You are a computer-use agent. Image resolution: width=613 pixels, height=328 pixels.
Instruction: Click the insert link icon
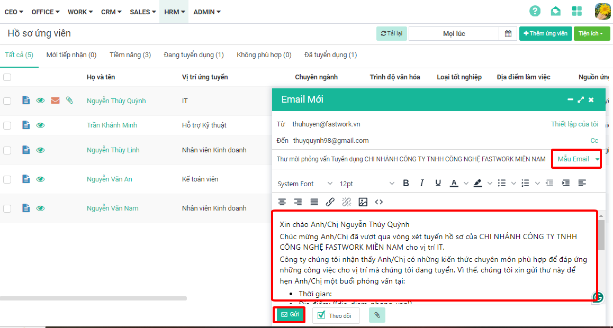tap(330, 202)
